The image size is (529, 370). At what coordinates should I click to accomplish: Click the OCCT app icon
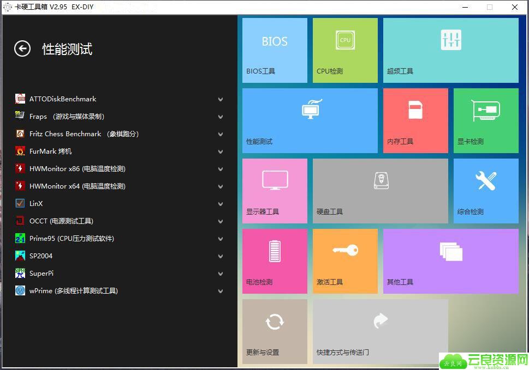click(x=20, y=221)
